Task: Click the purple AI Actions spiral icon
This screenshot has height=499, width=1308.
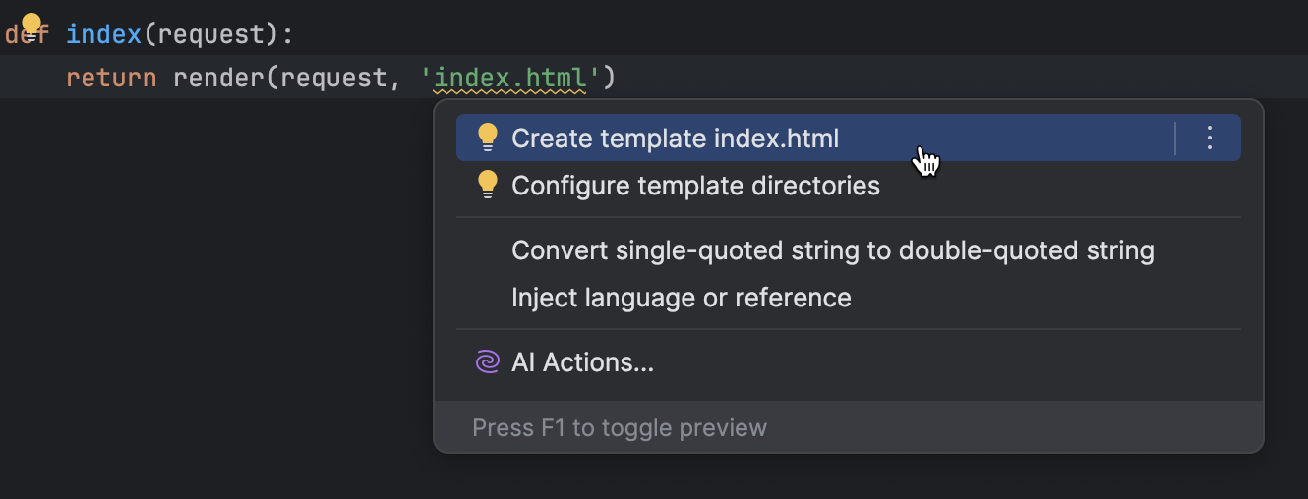Action: (487, 362)
